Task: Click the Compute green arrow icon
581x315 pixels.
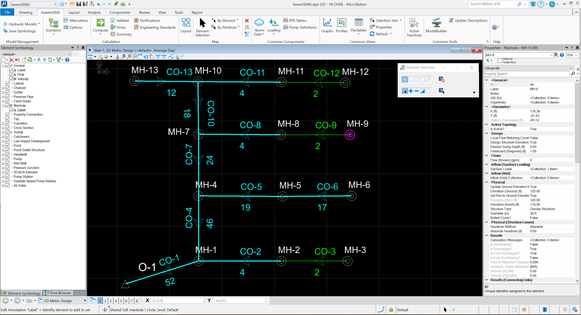Action: [100, 23]
